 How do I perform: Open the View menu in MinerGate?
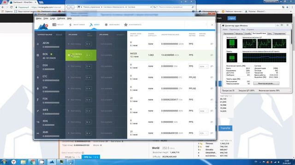click(x=46, y=18)
